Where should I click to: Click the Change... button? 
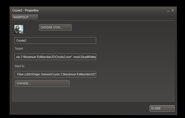click(x=42, y=83)
